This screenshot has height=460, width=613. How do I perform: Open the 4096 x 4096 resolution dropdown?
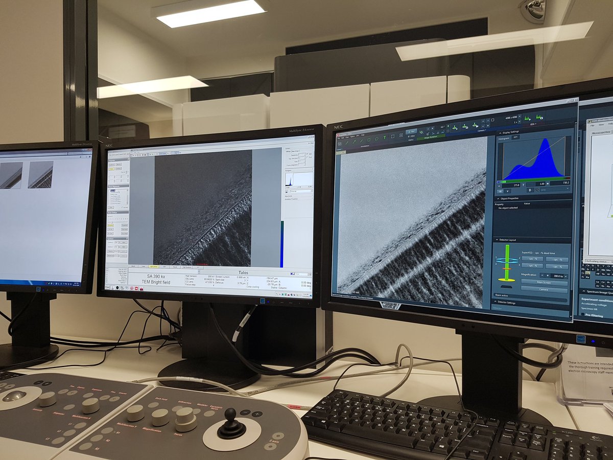[520, 117]
